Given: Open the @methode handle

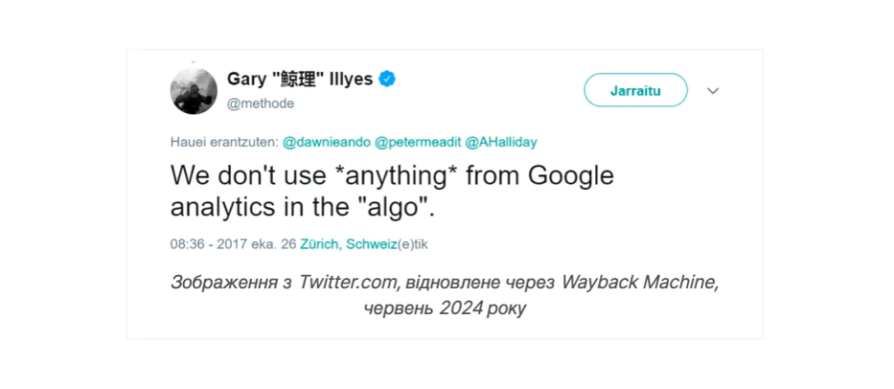Looking at the screenshot, I should click(x=260, y=103).
